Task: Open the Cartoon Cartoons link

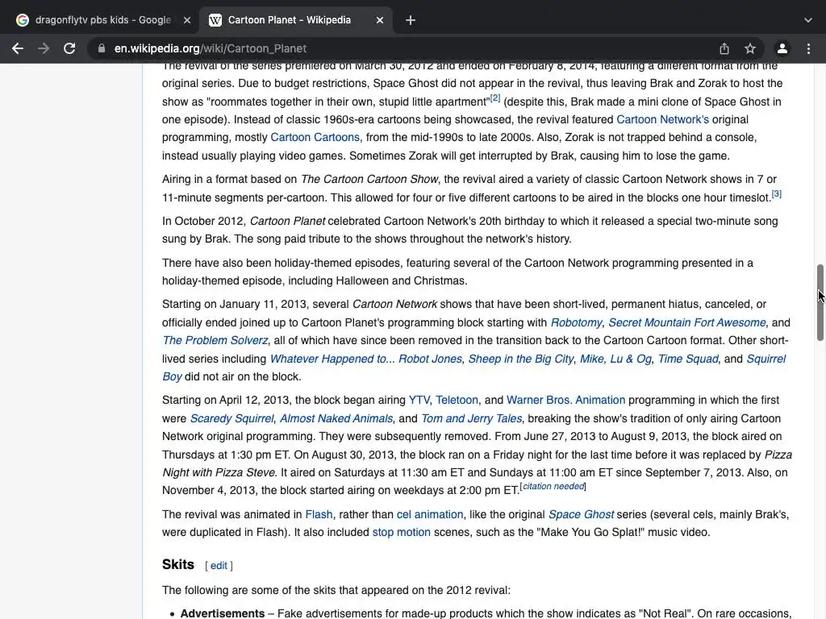Action: (x=315, y=137)
